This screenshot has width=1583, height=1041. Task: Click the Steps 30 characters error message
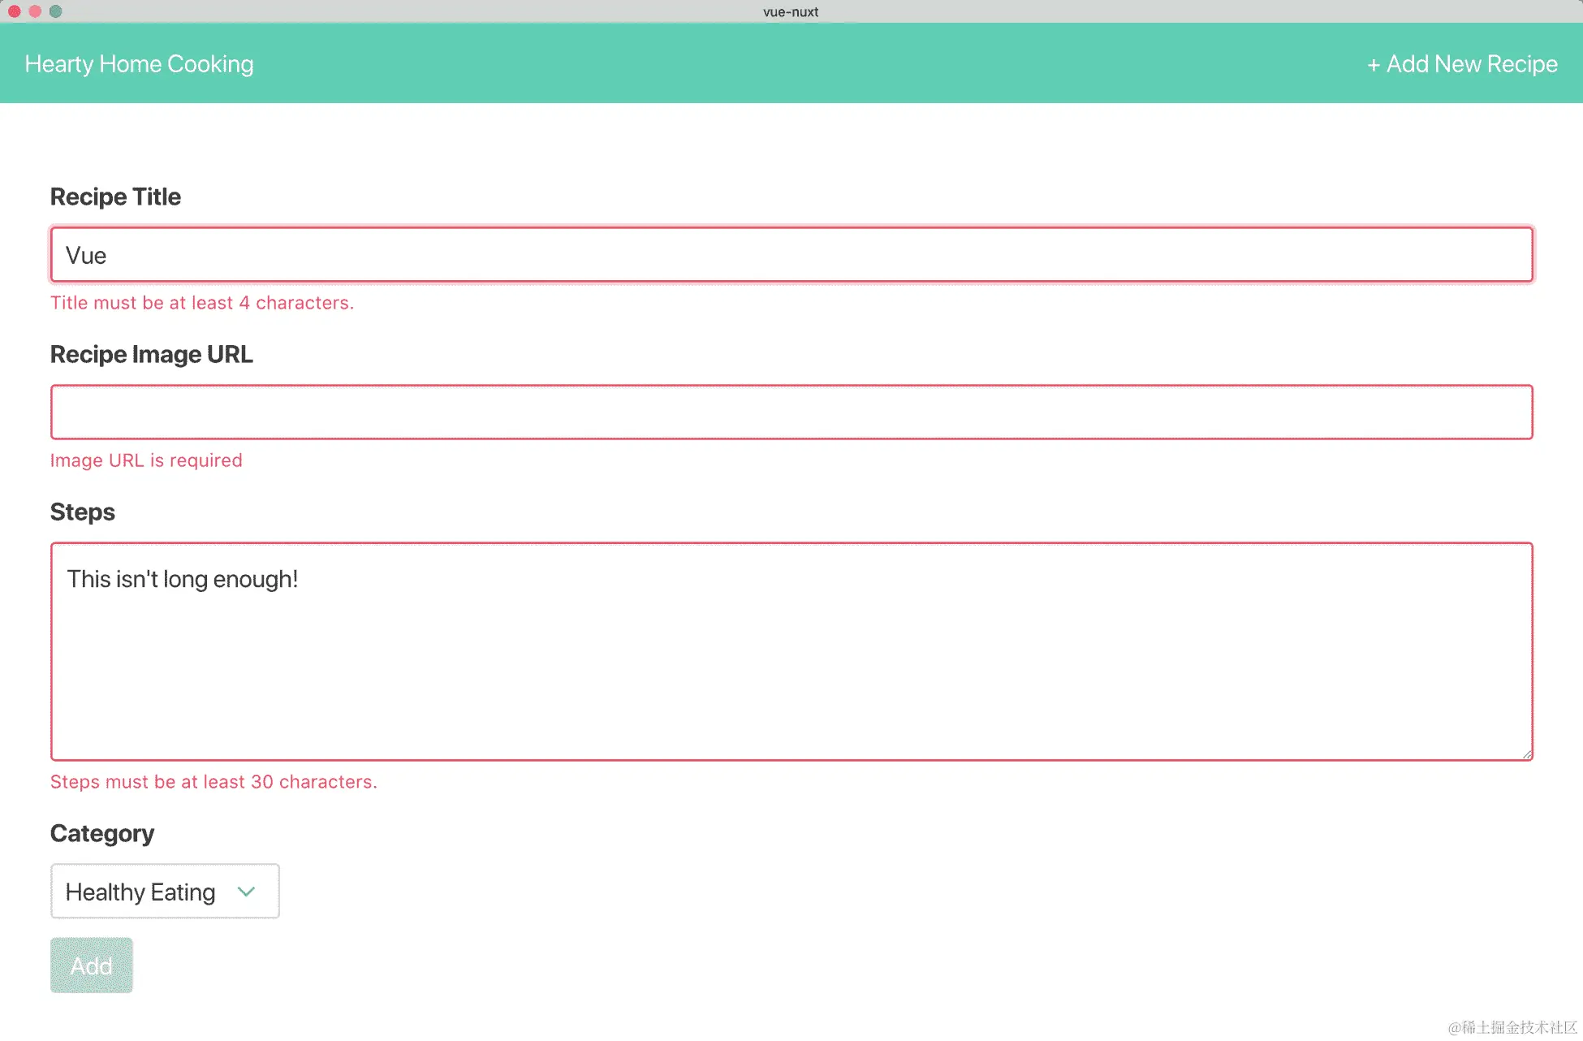214,782
